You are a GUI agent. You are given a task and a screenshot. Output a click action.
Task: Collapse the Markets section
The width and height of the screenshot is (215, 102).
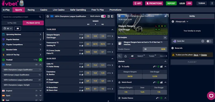[x=165, y=61]
